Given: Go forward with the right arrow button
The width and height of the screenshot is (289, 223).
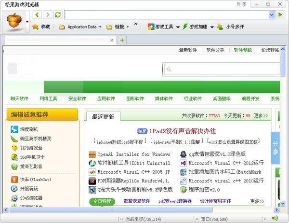Looking at the screenshot, I should coord(48,14).
